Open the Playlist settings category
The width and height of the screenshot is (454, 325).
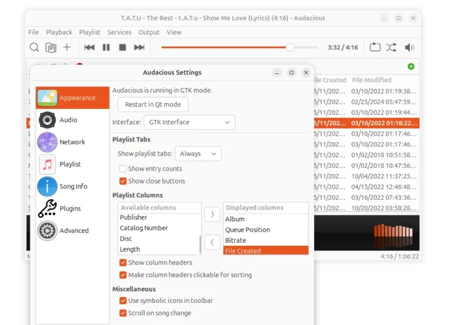coord(73,164)
